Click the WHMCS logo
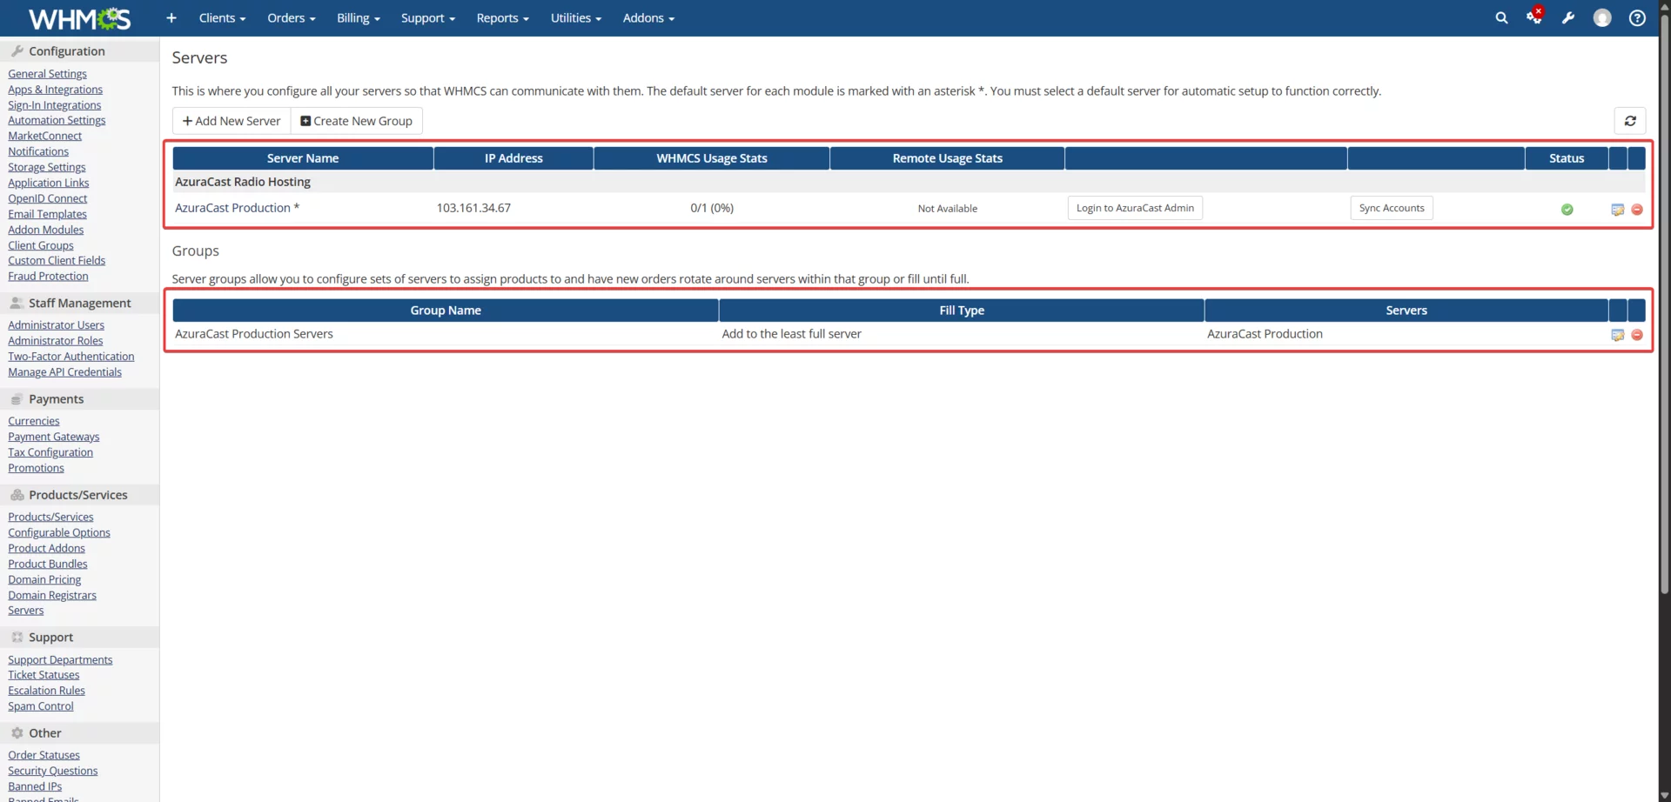Screen dimensions: 1671x802 (78, 17)
